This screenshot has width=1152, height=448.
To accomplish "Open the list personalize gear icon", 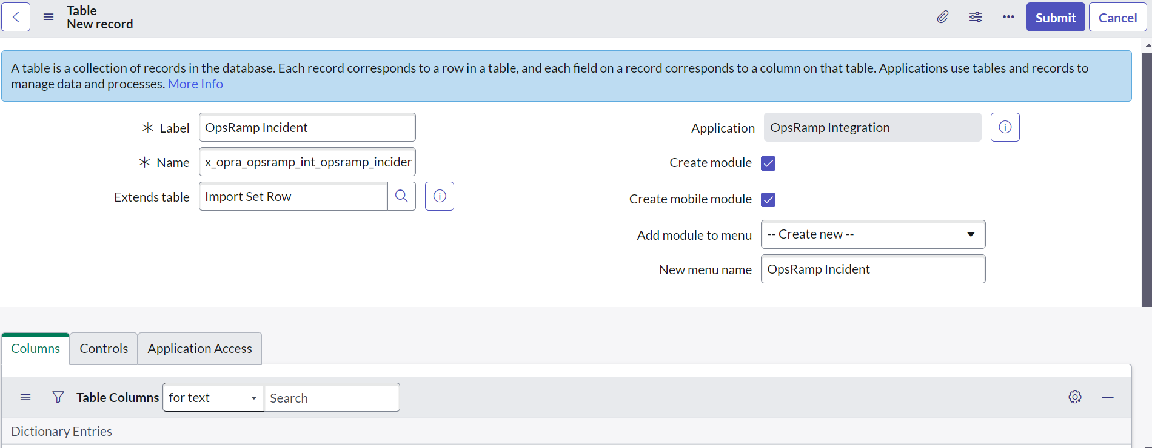I will point(1075,397).
